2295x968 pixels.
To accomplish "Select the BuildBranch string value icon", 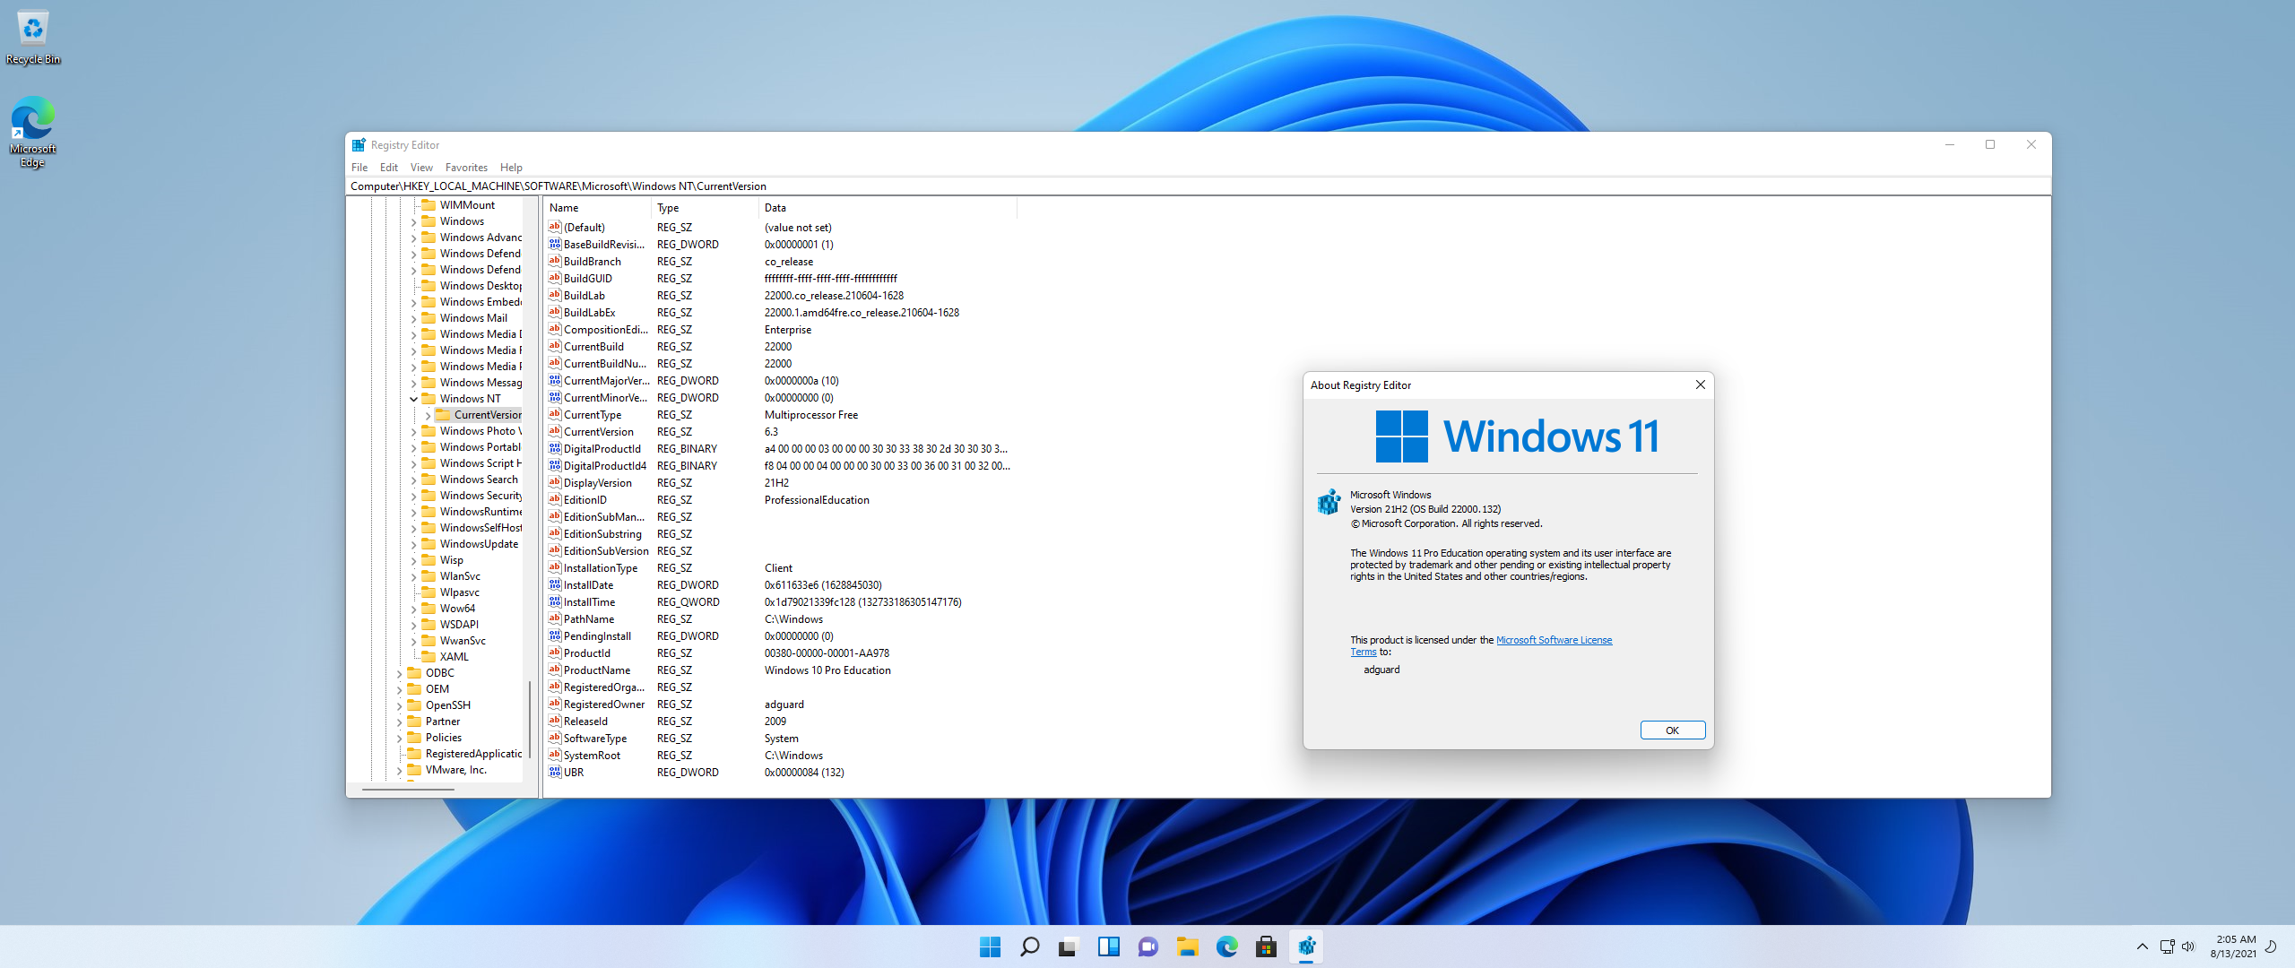I will [555, 261].
